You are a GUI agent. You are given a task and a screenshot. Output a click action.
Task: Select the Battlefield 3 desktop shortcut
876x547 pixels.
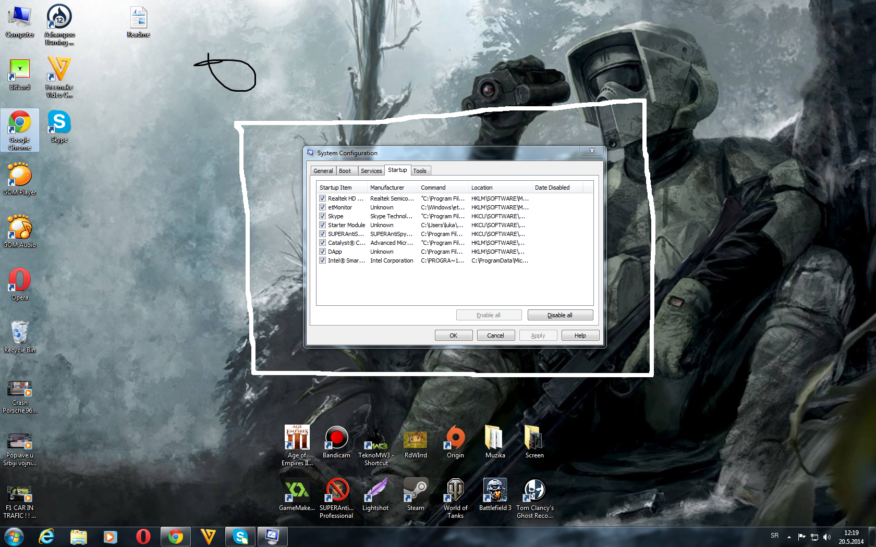pyautogui.click(x=495, y=495)
